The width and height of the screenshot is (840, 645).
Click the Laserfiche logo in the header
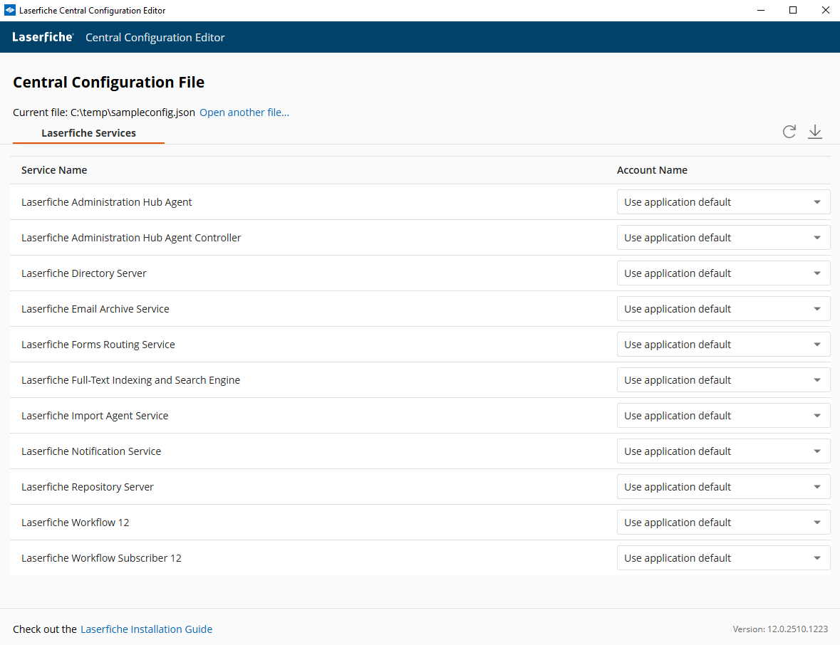click(42, 36)
